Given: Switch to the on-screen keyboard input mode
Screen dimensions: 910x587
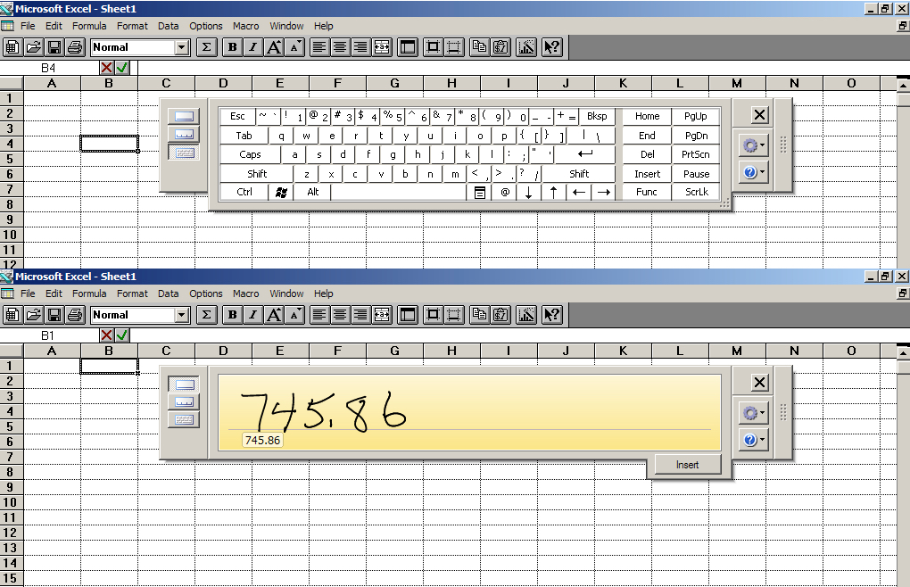Looking at the screenshot, I should [184, 154].
